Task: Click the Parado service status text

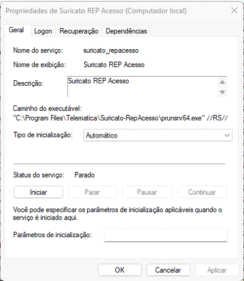Action: pos(85,175)
